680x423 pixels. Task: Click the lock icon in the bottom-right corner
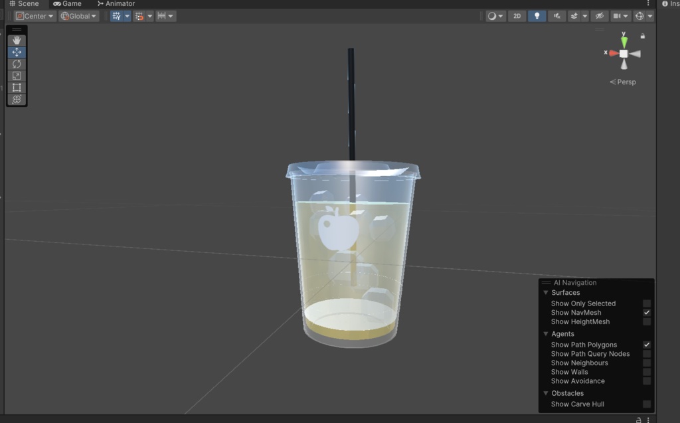tap(638, 420)
